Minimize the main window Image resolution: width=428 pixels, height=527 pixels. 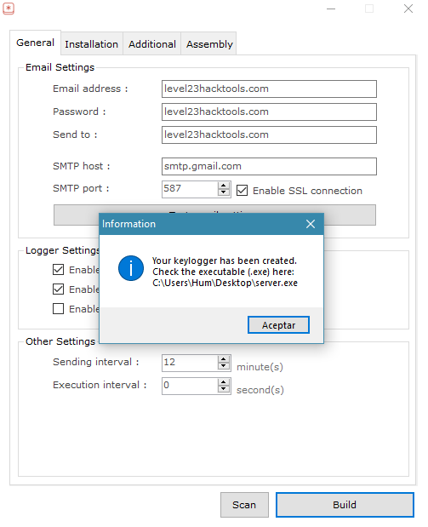click(x=331, y=9)
